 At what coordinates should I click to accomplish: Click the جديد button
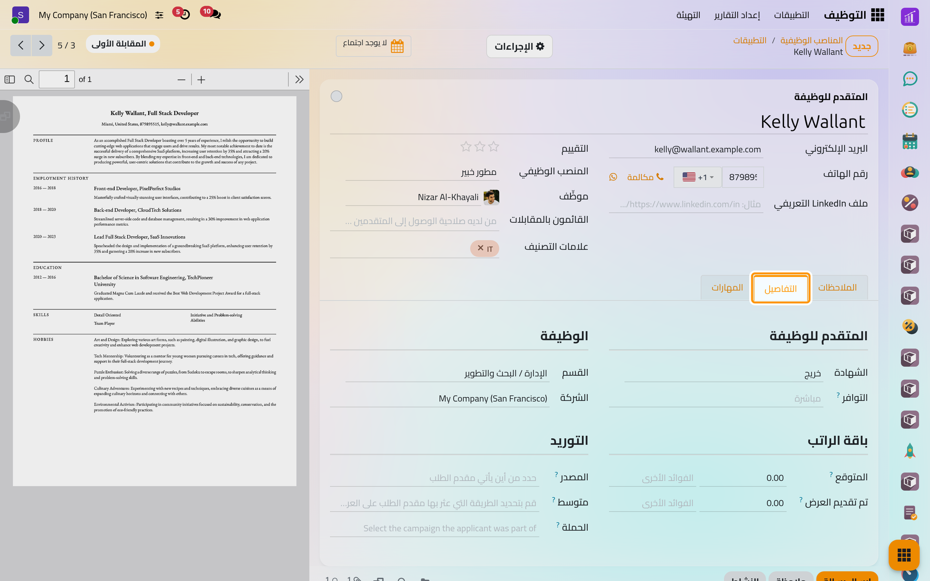tap(862, 46)
